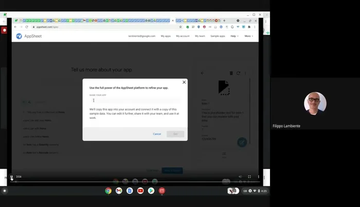This screenshot has height=207, width=360.
Task: Click the Go button in the dialog
Action: click(x=175, y=134)
